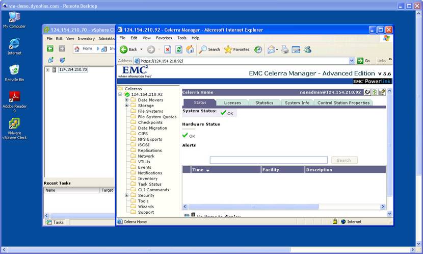Expand the Data Movers tree node
Screen dimensions: 423x254
click(x=126, y=100)
